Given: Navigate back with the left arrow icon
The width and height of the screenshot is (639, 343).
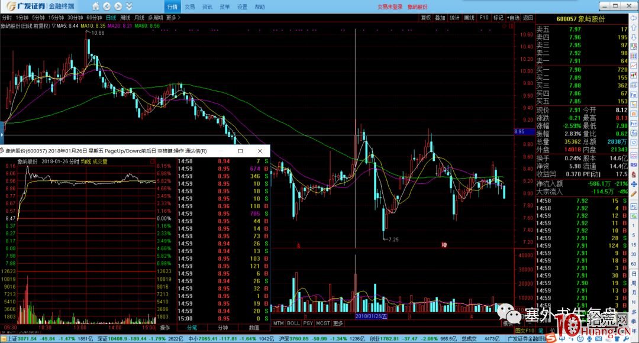Looking at the screenshot, I should (x=106, y=6).
